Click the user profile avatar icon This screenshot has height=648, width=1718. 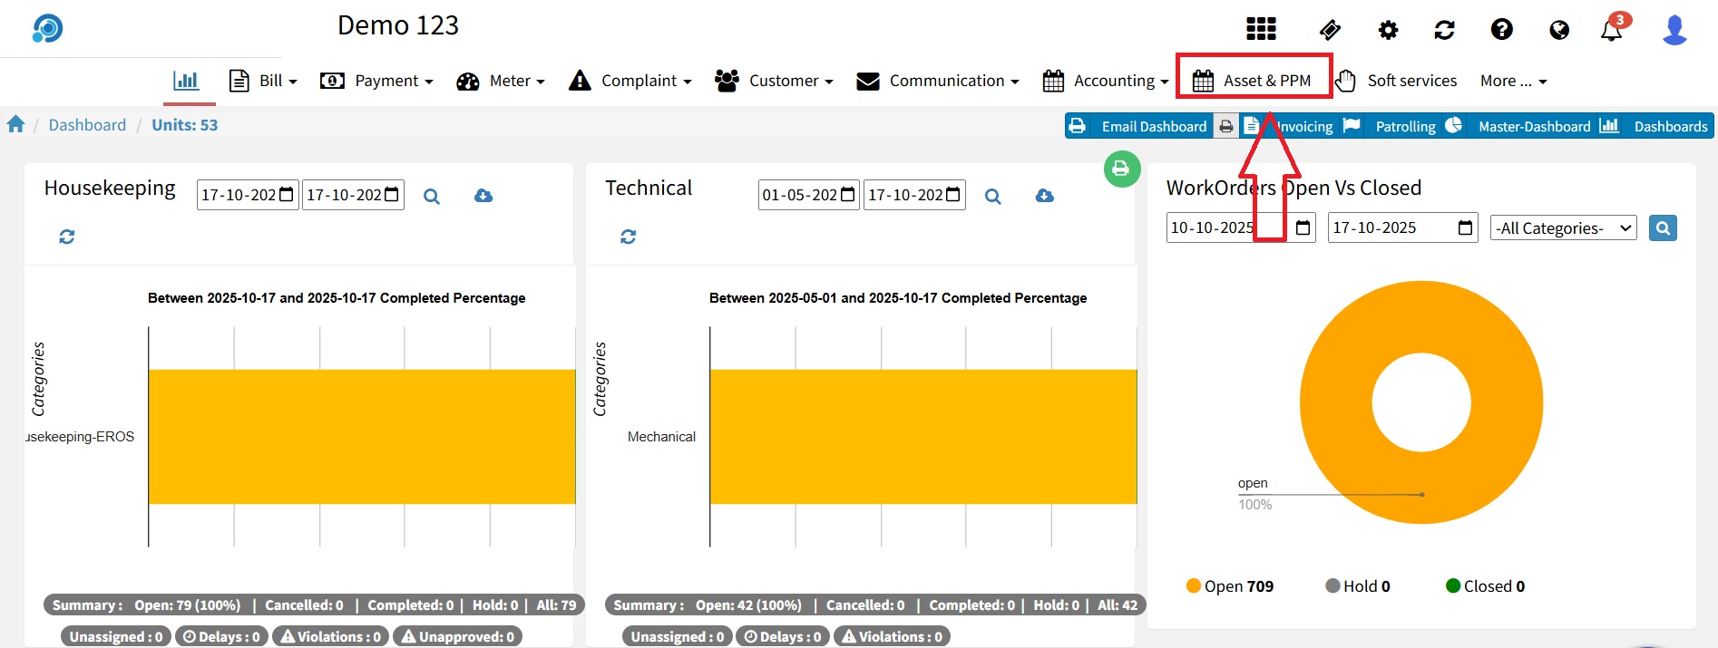(1674, 30)
